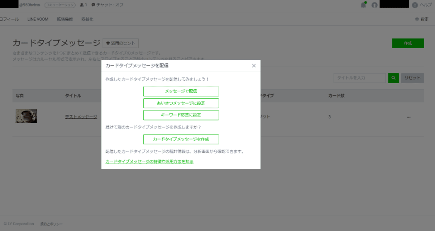This screenshot has width=435, height=231.
Task: Click the account profile avatar icon
Action: click(x=374, y=4)
